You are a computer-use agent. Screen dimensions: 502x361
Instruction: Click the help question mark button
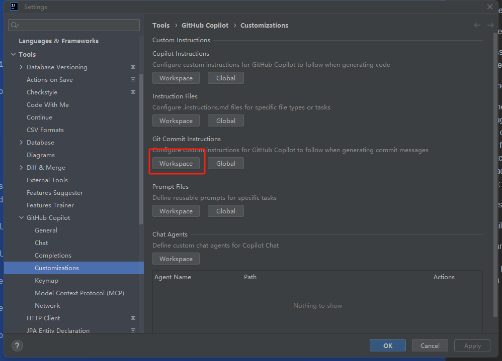tap(17, 345)
